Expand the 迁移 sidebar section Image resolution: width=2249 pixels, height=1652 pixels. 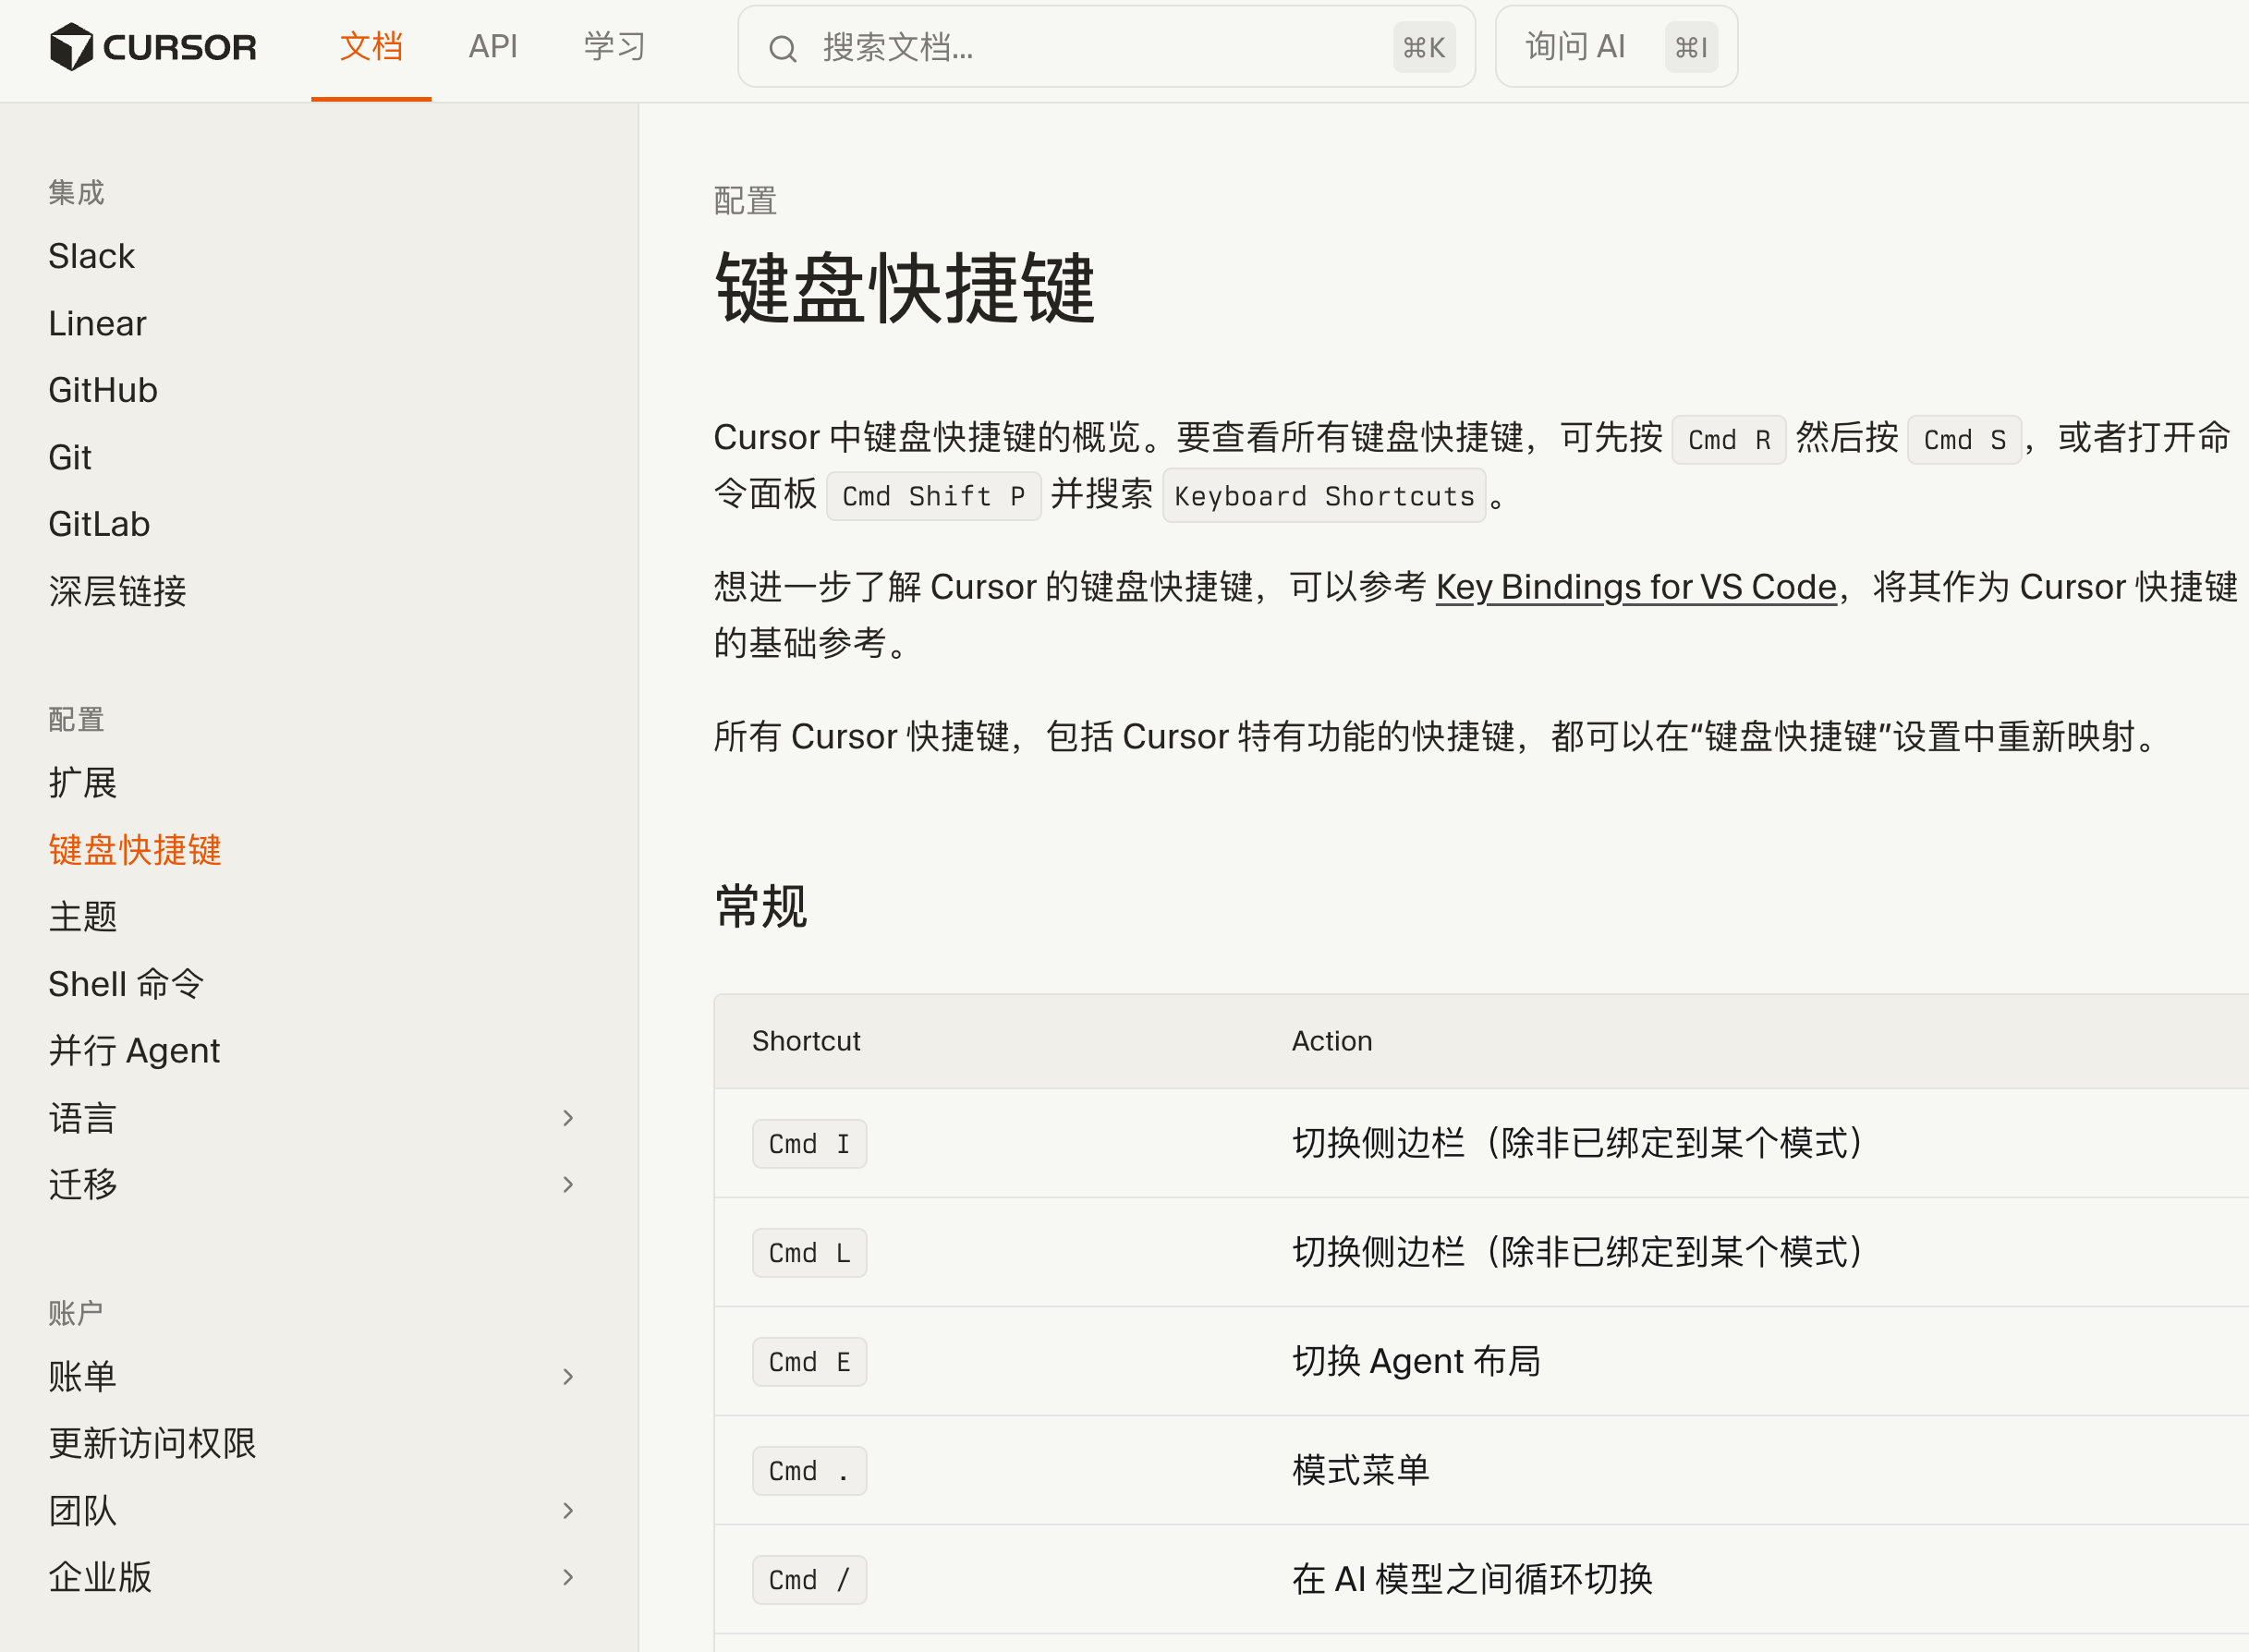(x=567, y=1185)
